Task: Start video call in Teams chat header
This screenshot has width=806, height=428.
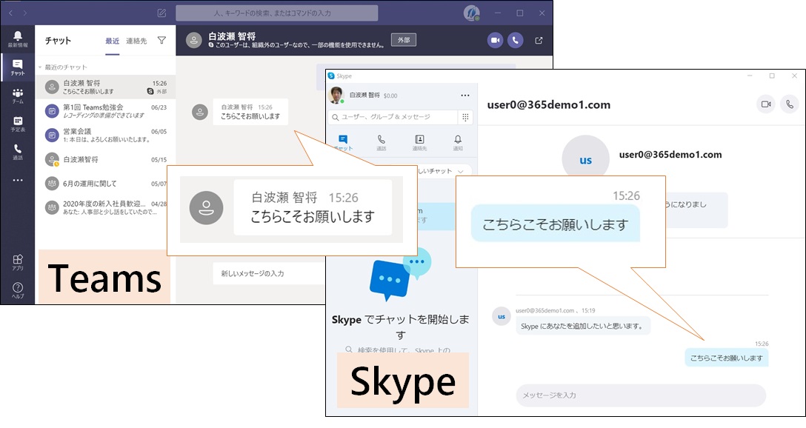Action: (495, 40)
